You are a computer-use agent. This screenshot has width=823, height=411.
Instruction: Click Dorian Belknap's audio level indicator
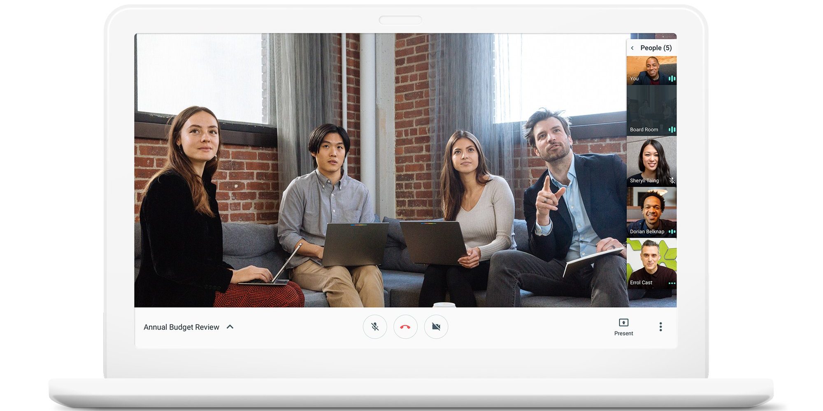click(672, 231)
